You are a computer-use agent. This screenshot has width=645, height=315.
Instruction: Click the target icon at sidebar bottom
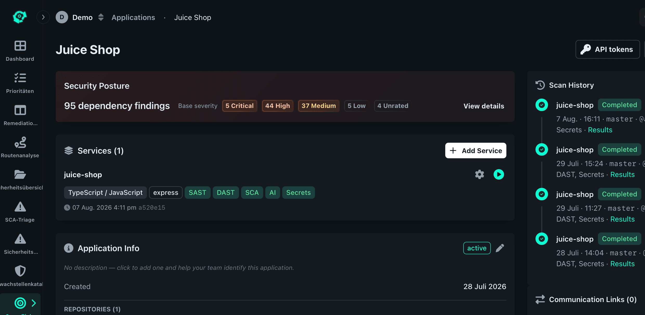[x=20, y=303]
